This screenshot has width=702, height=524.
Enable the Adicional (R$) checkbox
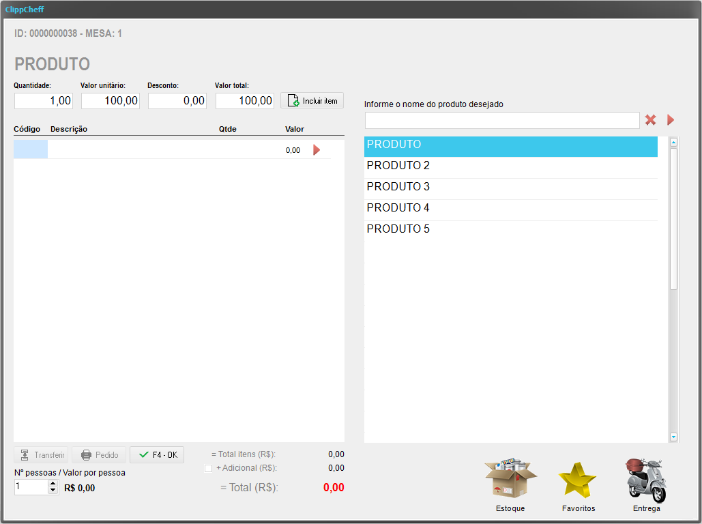coord(209,468)
